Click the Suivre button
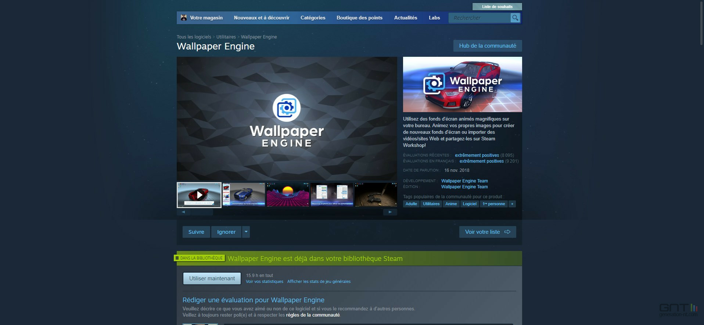The width and height of the screenshot is (704, 325). (196, 232)
